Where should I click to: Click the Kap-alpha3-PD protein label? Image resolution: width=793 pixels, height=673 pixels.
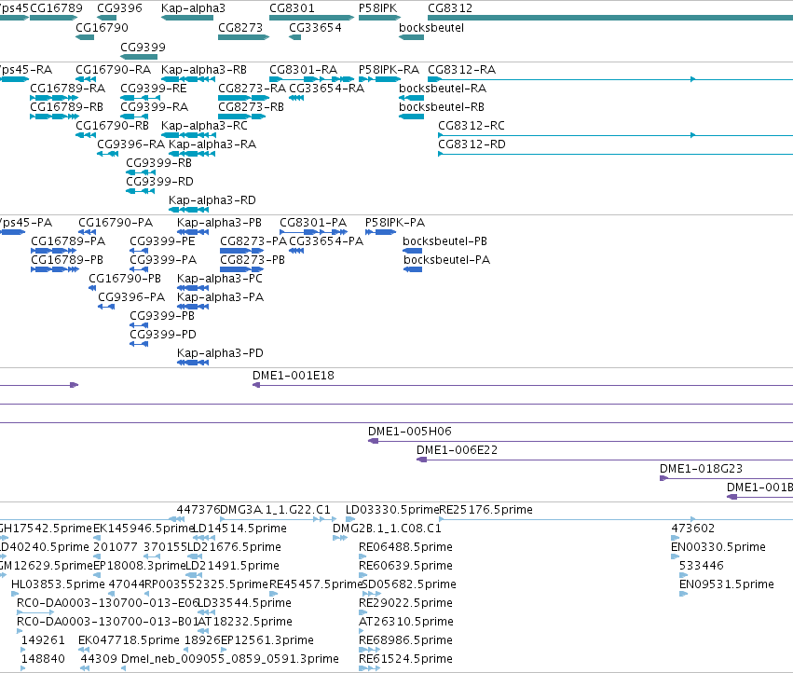click(x=221, y=352)
